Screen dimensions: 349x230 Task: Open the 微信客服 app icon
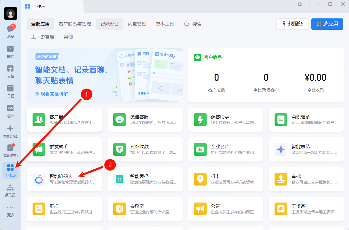[x=119, y=120]
